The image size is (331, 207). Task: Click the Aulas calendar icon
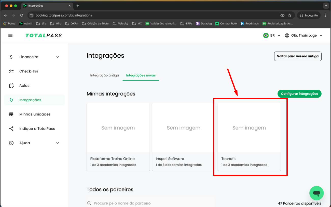coord(11,86)
